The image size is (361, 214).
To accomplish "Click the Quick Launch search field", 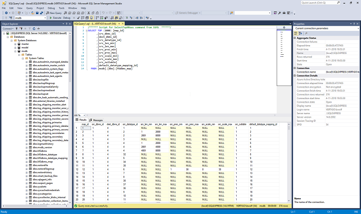I will pyautogui.click(x=321, y=2).
